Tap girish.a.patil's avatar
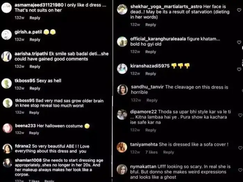 click(x=7, y=35)
